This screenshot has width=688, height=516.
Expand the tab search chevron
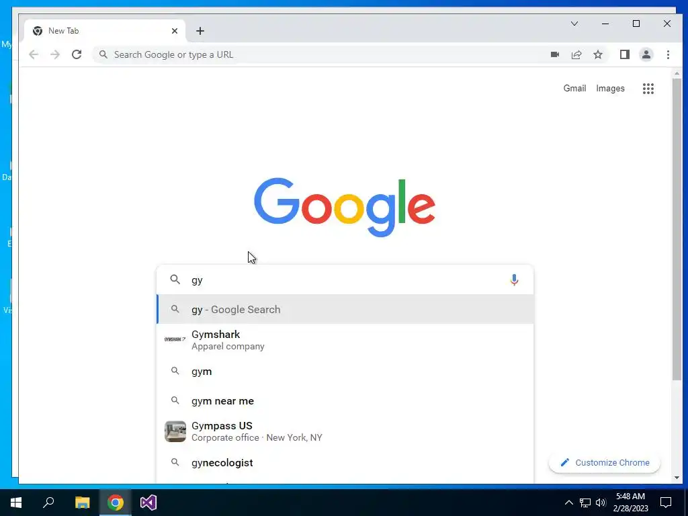(574, 24)
